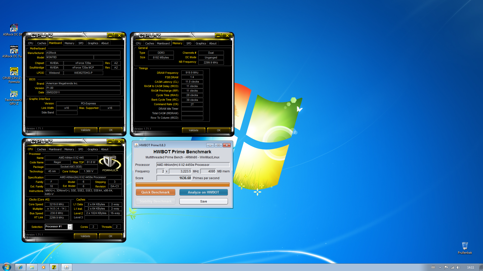Open the network tray icon
The width and height of the screenshot is (483, 271).
tap(452, 267)
